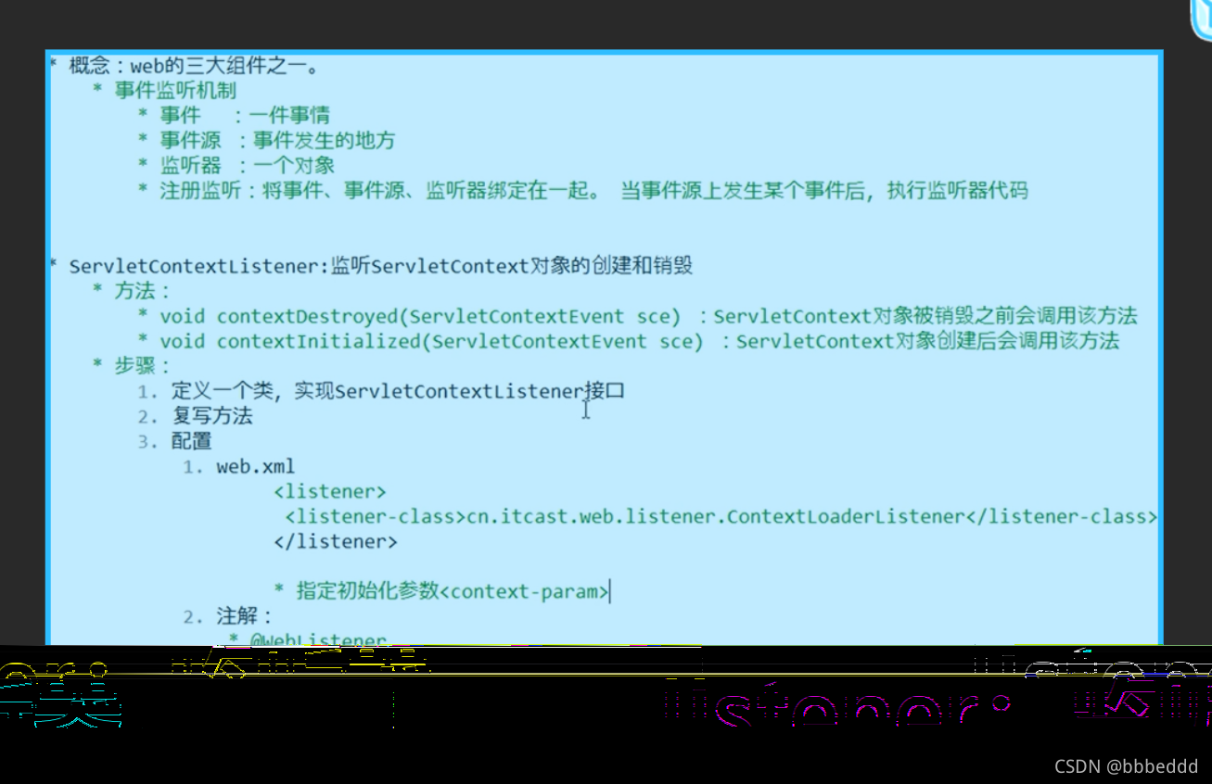This screenshot has width=1212, height=784.
Task: Click the description "ServletContext对象被销毁之前会调用该方法"
Action: click(925, 317)
